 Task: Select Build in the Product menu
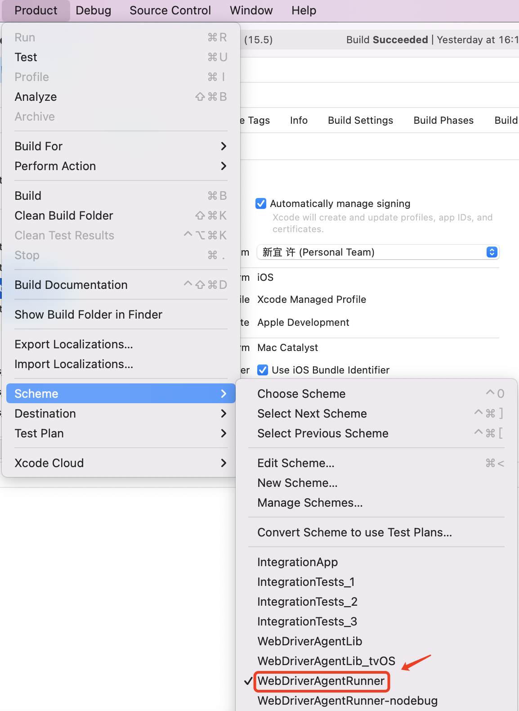[121, 196]
